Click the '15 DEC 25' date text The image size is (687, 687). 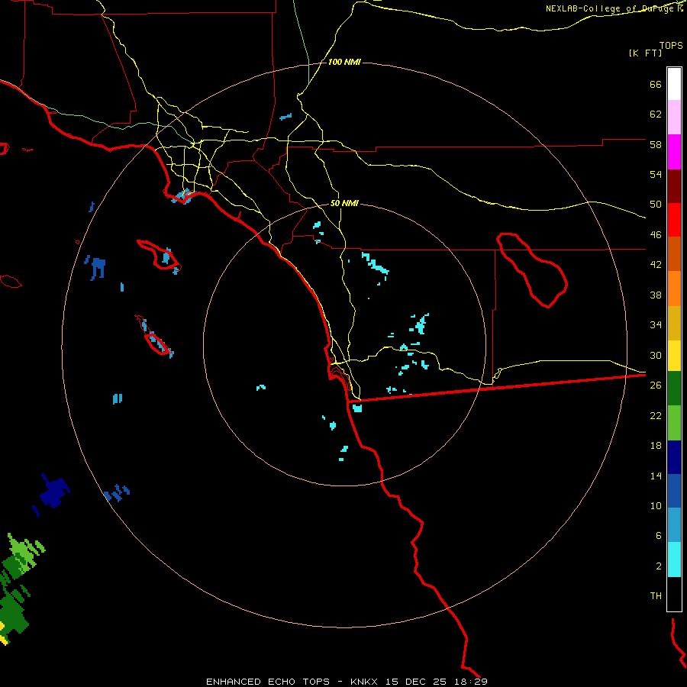(x=416, y=682)
